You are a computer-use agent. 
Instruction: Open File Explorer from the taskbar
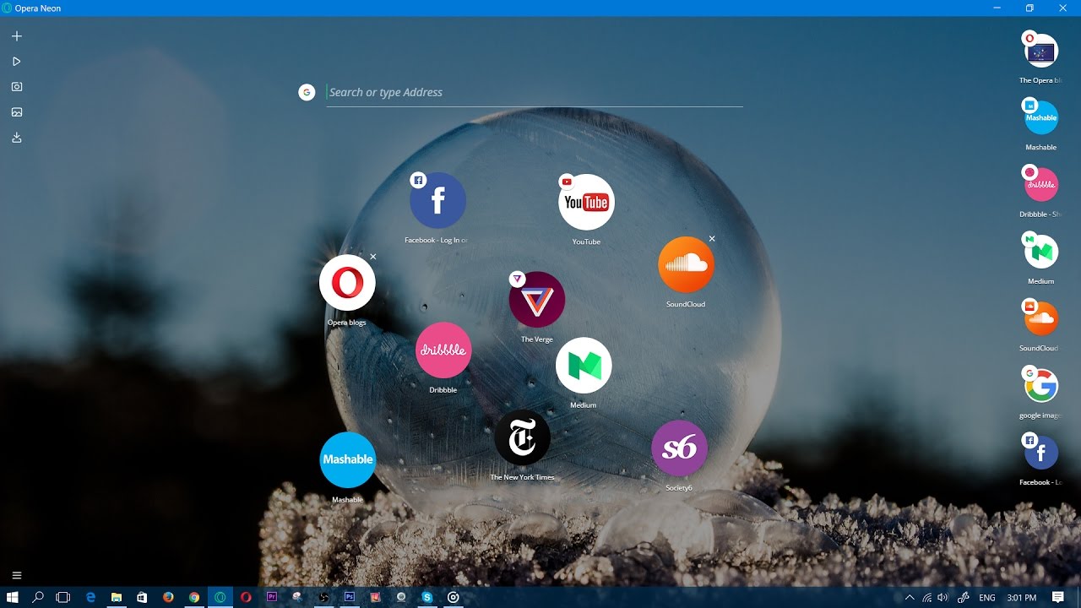[x=117, y=597]
